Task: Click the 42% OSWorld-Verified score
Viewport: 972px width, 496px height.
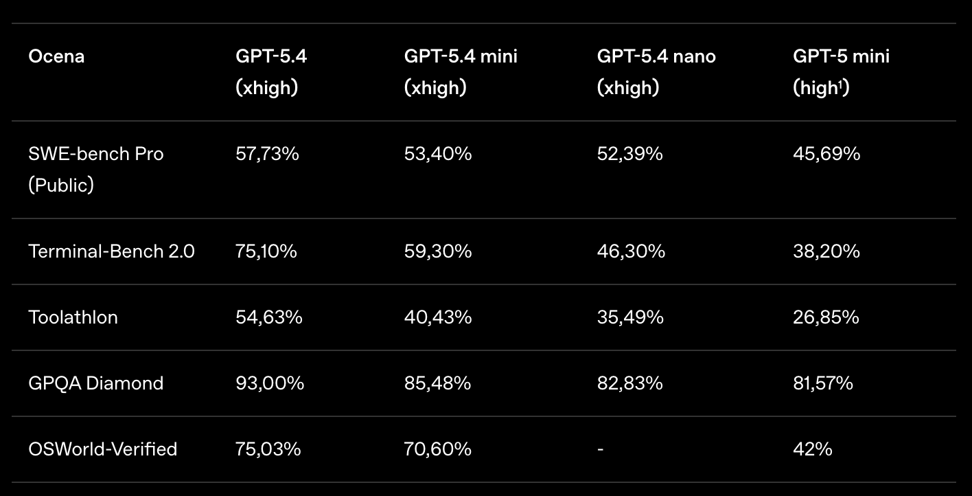Action: [812, 449]
